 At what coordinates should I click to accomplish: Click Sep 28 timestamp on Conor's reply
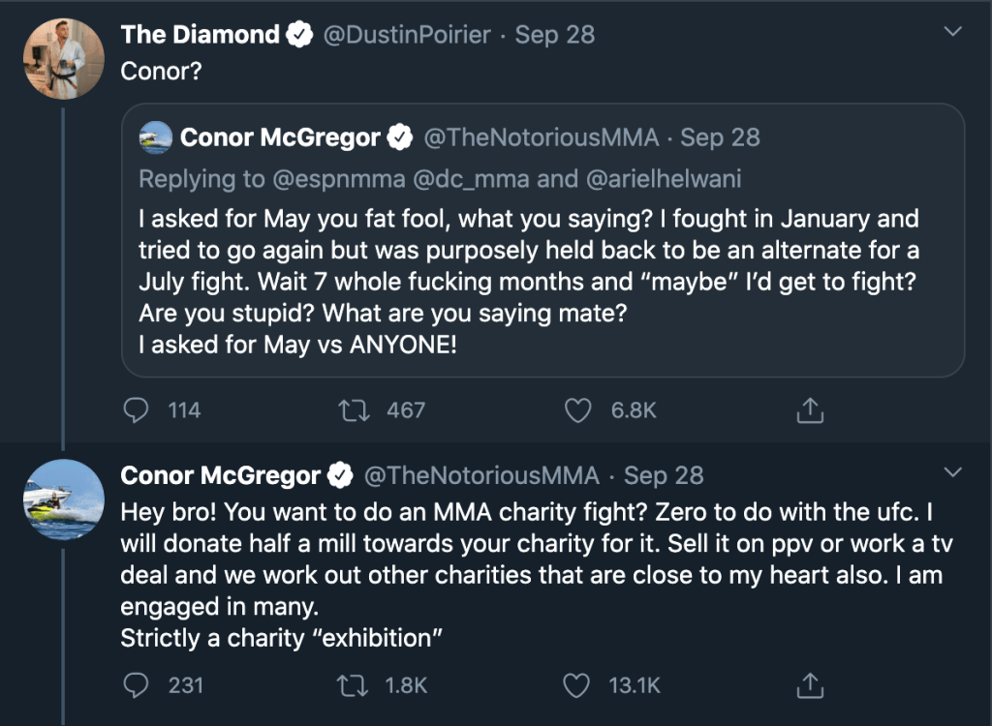[x=664, y=475]
